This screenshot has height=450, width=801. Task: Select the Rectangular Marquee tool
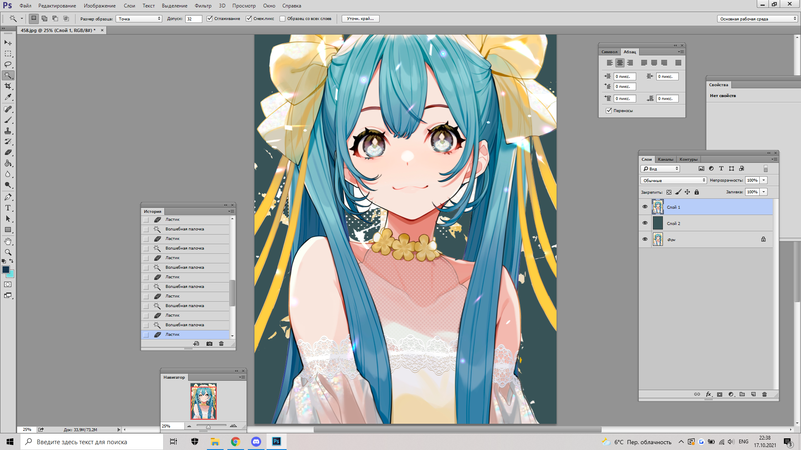tap(8, 54)
